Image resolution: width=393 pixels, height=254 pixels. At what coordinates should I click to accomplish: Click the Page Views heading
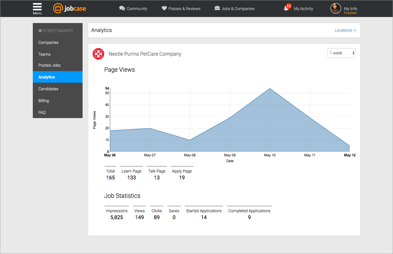tap(119, 70)
